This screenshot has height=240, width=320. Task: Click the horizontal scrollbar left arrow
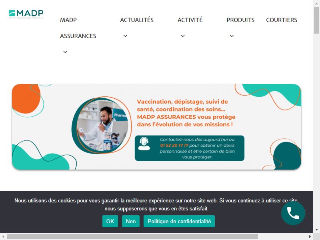(3, 237)
